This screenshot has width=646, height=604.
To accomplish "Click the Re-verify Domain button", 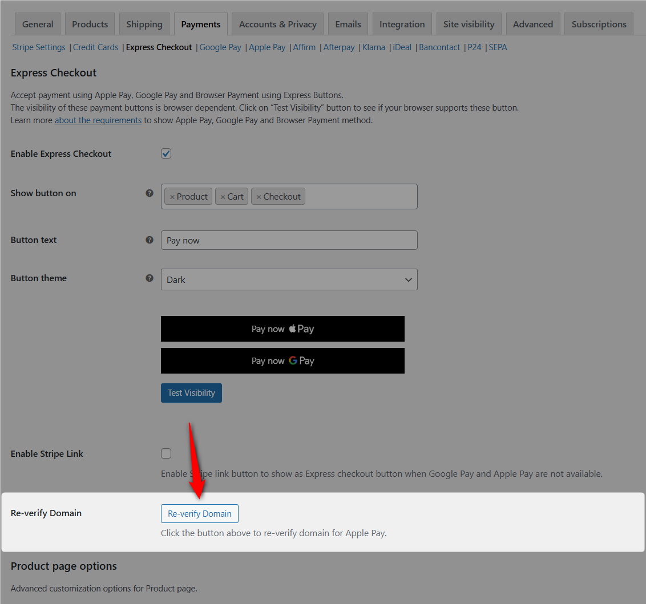I will tap(200, 513).
